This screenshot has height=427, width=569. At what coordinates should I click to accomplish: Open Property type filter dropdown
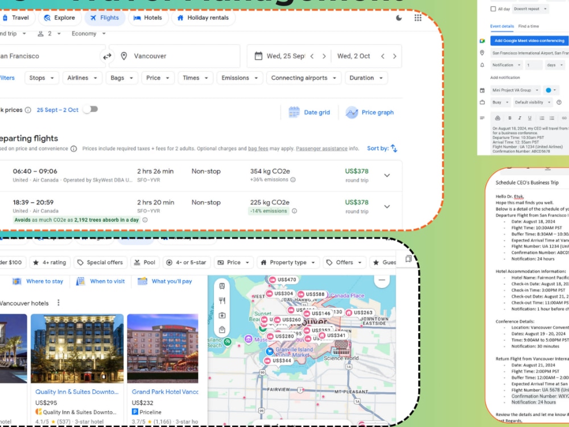click(288, 262)
